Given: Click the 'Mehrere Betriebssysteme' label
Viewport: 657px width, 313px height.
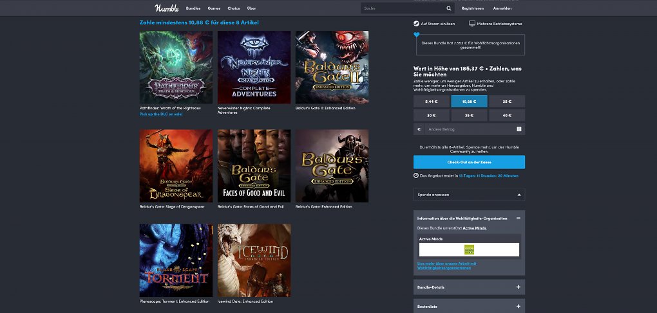Looking at the screenshot, I should click(499, 24).
